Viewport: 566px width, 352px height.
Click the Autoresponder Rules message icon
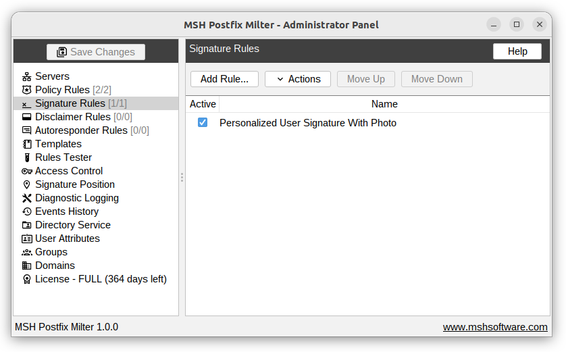pyautogui.click(x=27, y=130)
